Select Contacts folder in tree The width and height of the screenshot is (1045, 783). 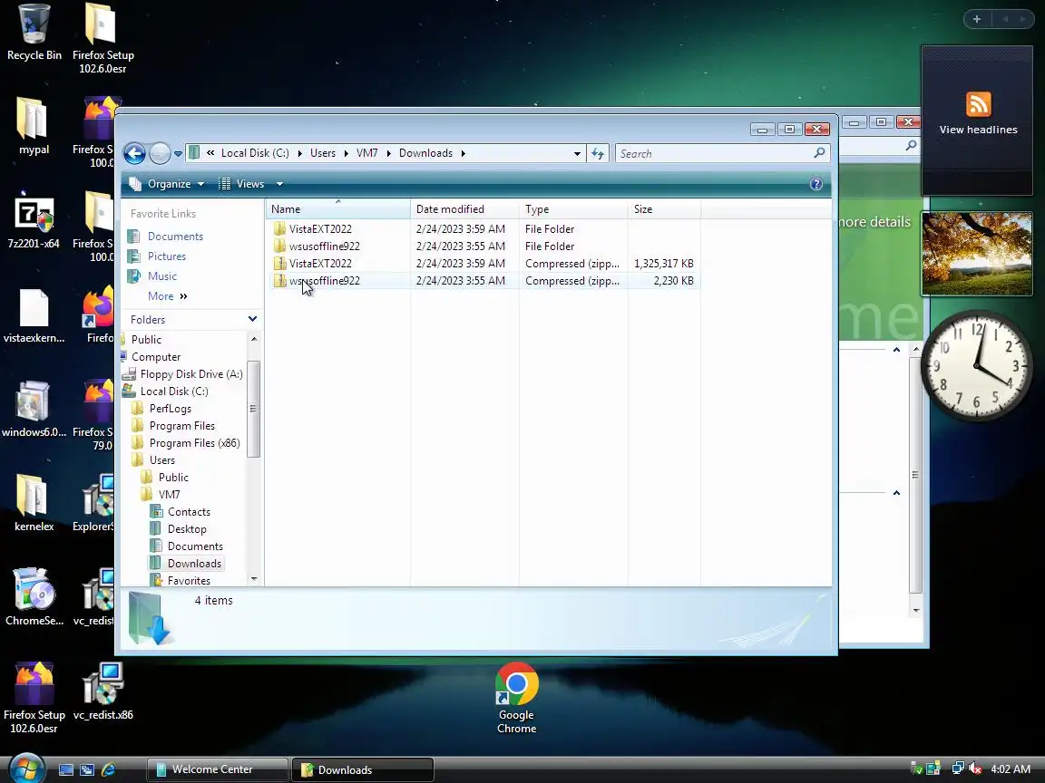click(x=189, y=512)
